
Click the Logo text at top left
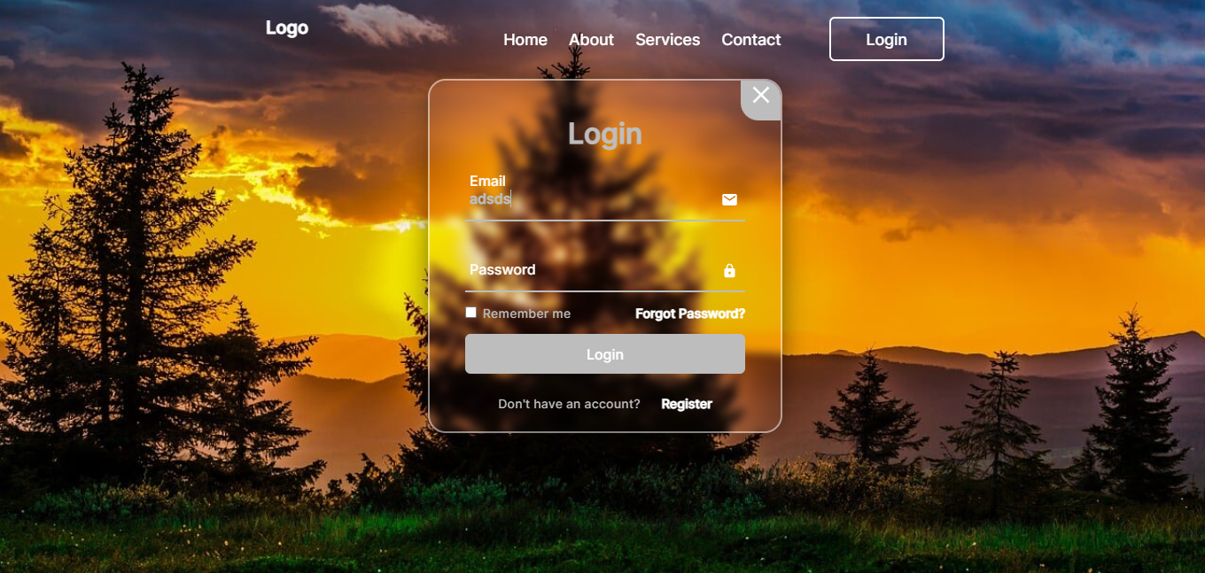287,28
